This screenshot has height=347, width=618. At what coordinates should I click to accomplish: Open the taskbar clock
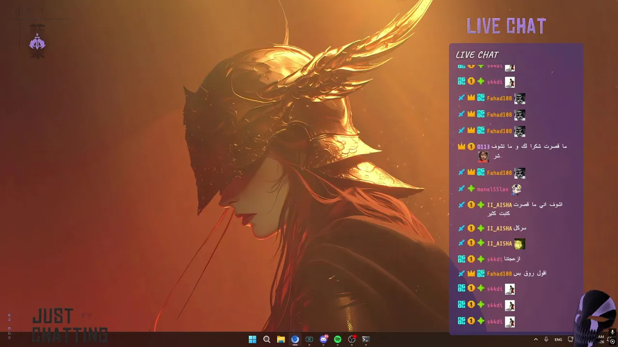(x=601, y=339)
